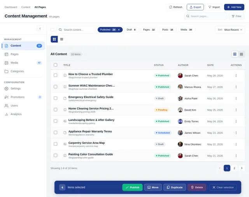The width and height of the screenshot is (249, 197).
Task: Tick the select-all checkbox in the table header
Action: pos(55,65)
